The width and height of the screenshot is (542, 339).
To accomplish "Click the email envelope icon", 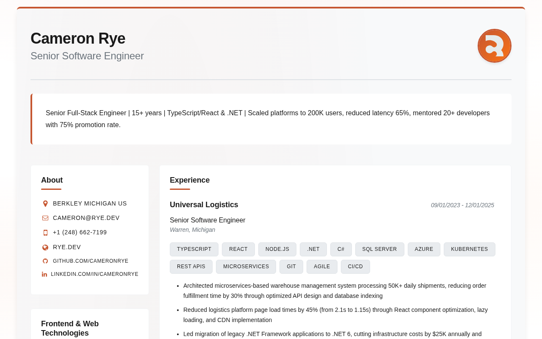I will point(45,218).
